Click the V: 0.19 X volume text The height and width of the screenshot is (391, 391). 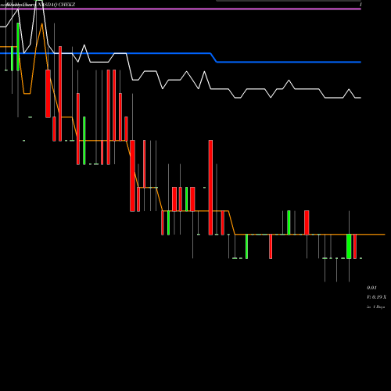pyautogui.click(x=376, y=297)
